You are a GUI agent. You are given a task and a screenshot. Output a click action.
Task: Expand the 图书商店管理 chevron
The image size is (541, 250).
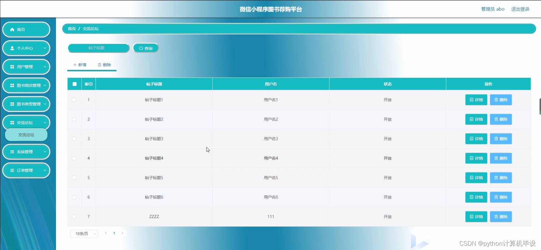point(45,85)
